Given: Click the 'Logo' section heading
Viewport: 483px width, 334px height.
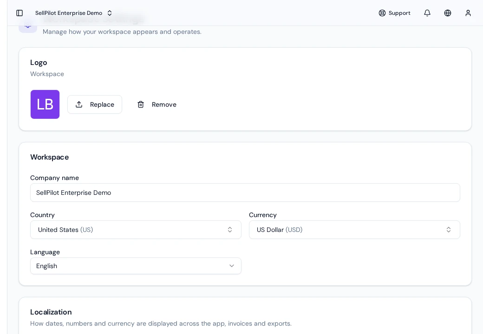Looking at the screenshot, I should point(39,63).
